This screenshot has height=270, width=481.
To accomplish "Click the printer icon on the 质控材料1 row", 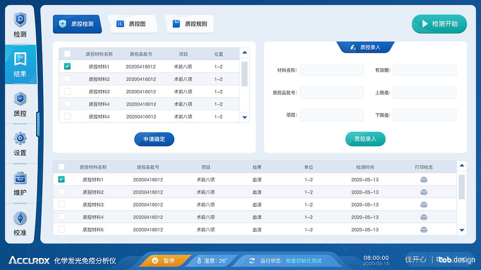I will (424, 180).
